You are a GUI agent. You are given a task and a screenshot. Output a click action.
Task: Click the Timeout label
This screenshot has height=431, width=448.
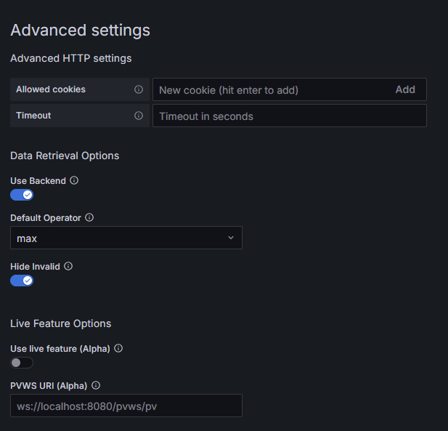[33, 116]
